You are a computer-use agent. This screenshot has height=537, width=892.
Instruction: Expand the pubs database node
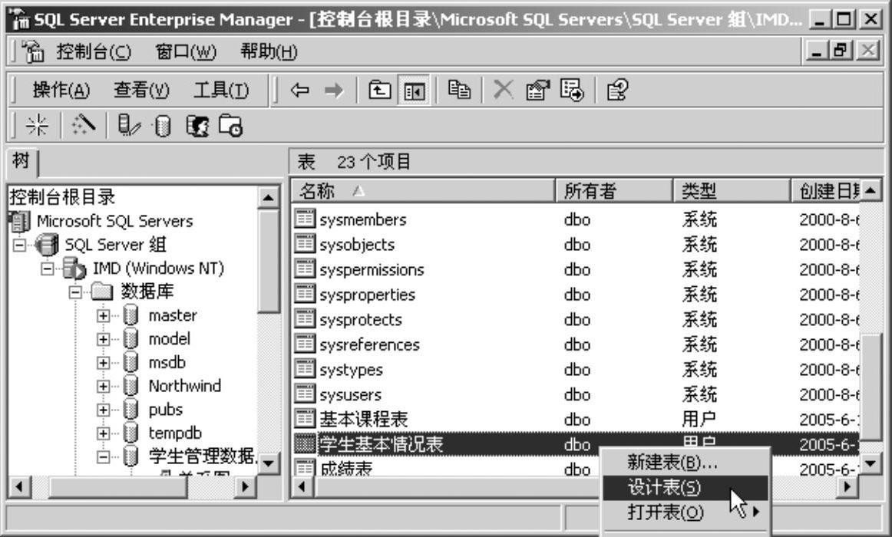tap(103, 410)
